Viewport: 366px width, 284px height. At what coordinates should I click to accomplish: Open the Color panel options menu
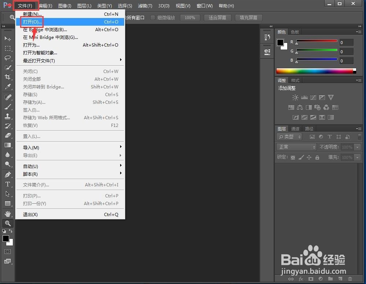tap(359, 32)
